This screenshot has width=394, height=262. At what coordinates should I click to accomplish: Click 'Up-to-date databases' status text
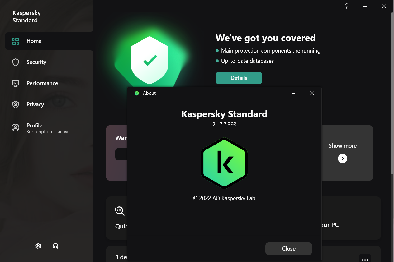[247, 61]
